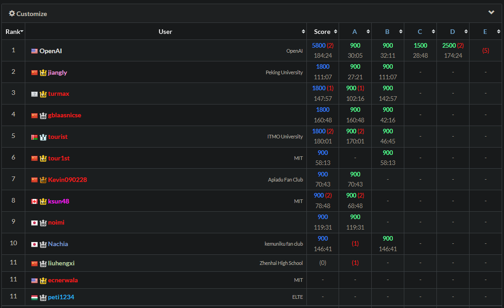Open ecnerwala user profile
This screenshot has width=504, height=308.
tap(63, 280)
